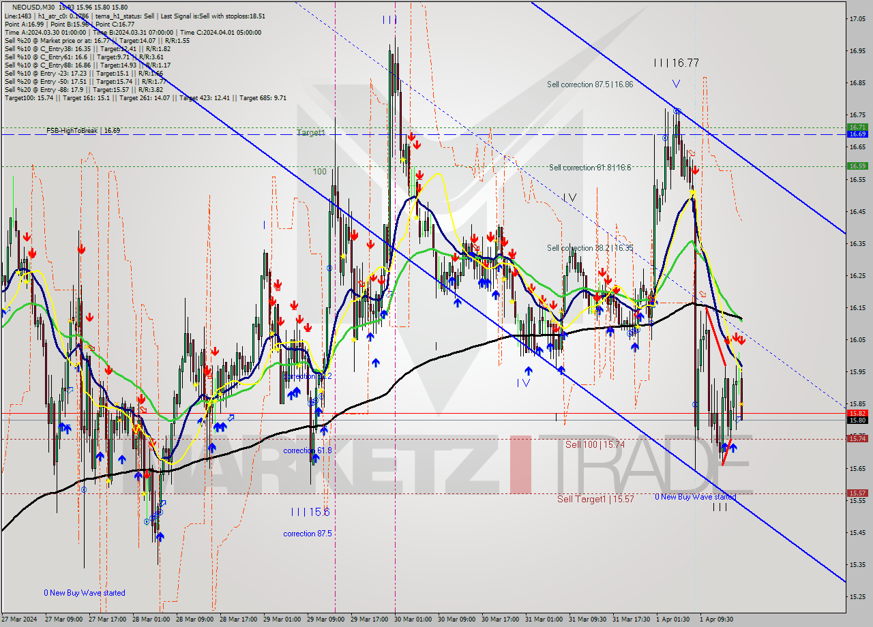Click the 'Sell correction 38.2 | 16.35' label

tap(590, 248)
